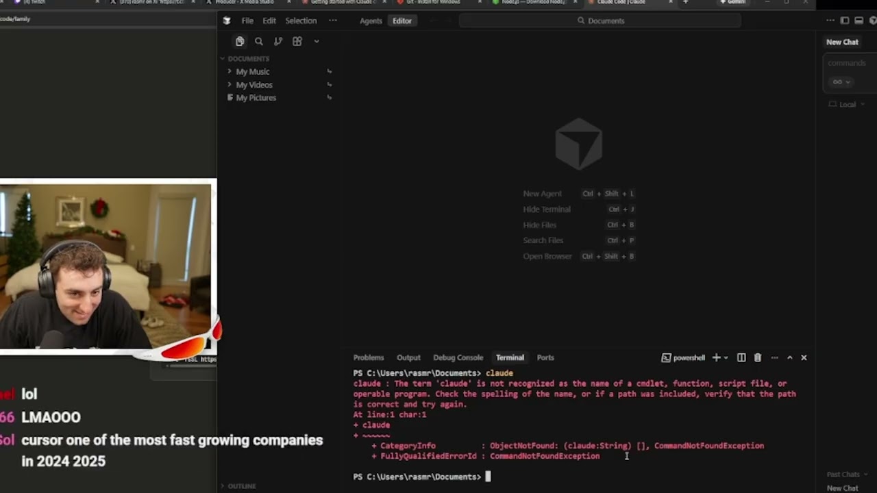877x493 pixels.
Task: Click New Chat under Past Chats
Action: pyautogui.click(x=842, y=488)
